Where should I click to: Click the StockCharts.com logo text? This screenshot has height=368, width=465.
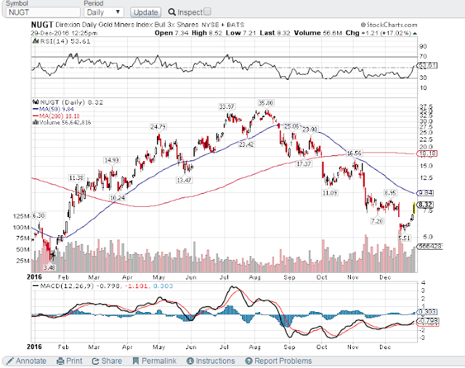point(389,25)
